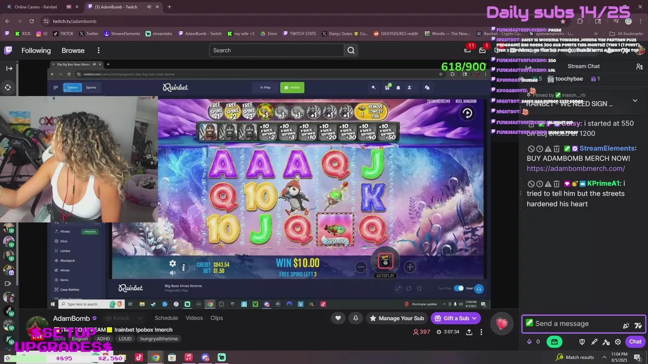Open chat community users list icon

[x=639, y=66]
